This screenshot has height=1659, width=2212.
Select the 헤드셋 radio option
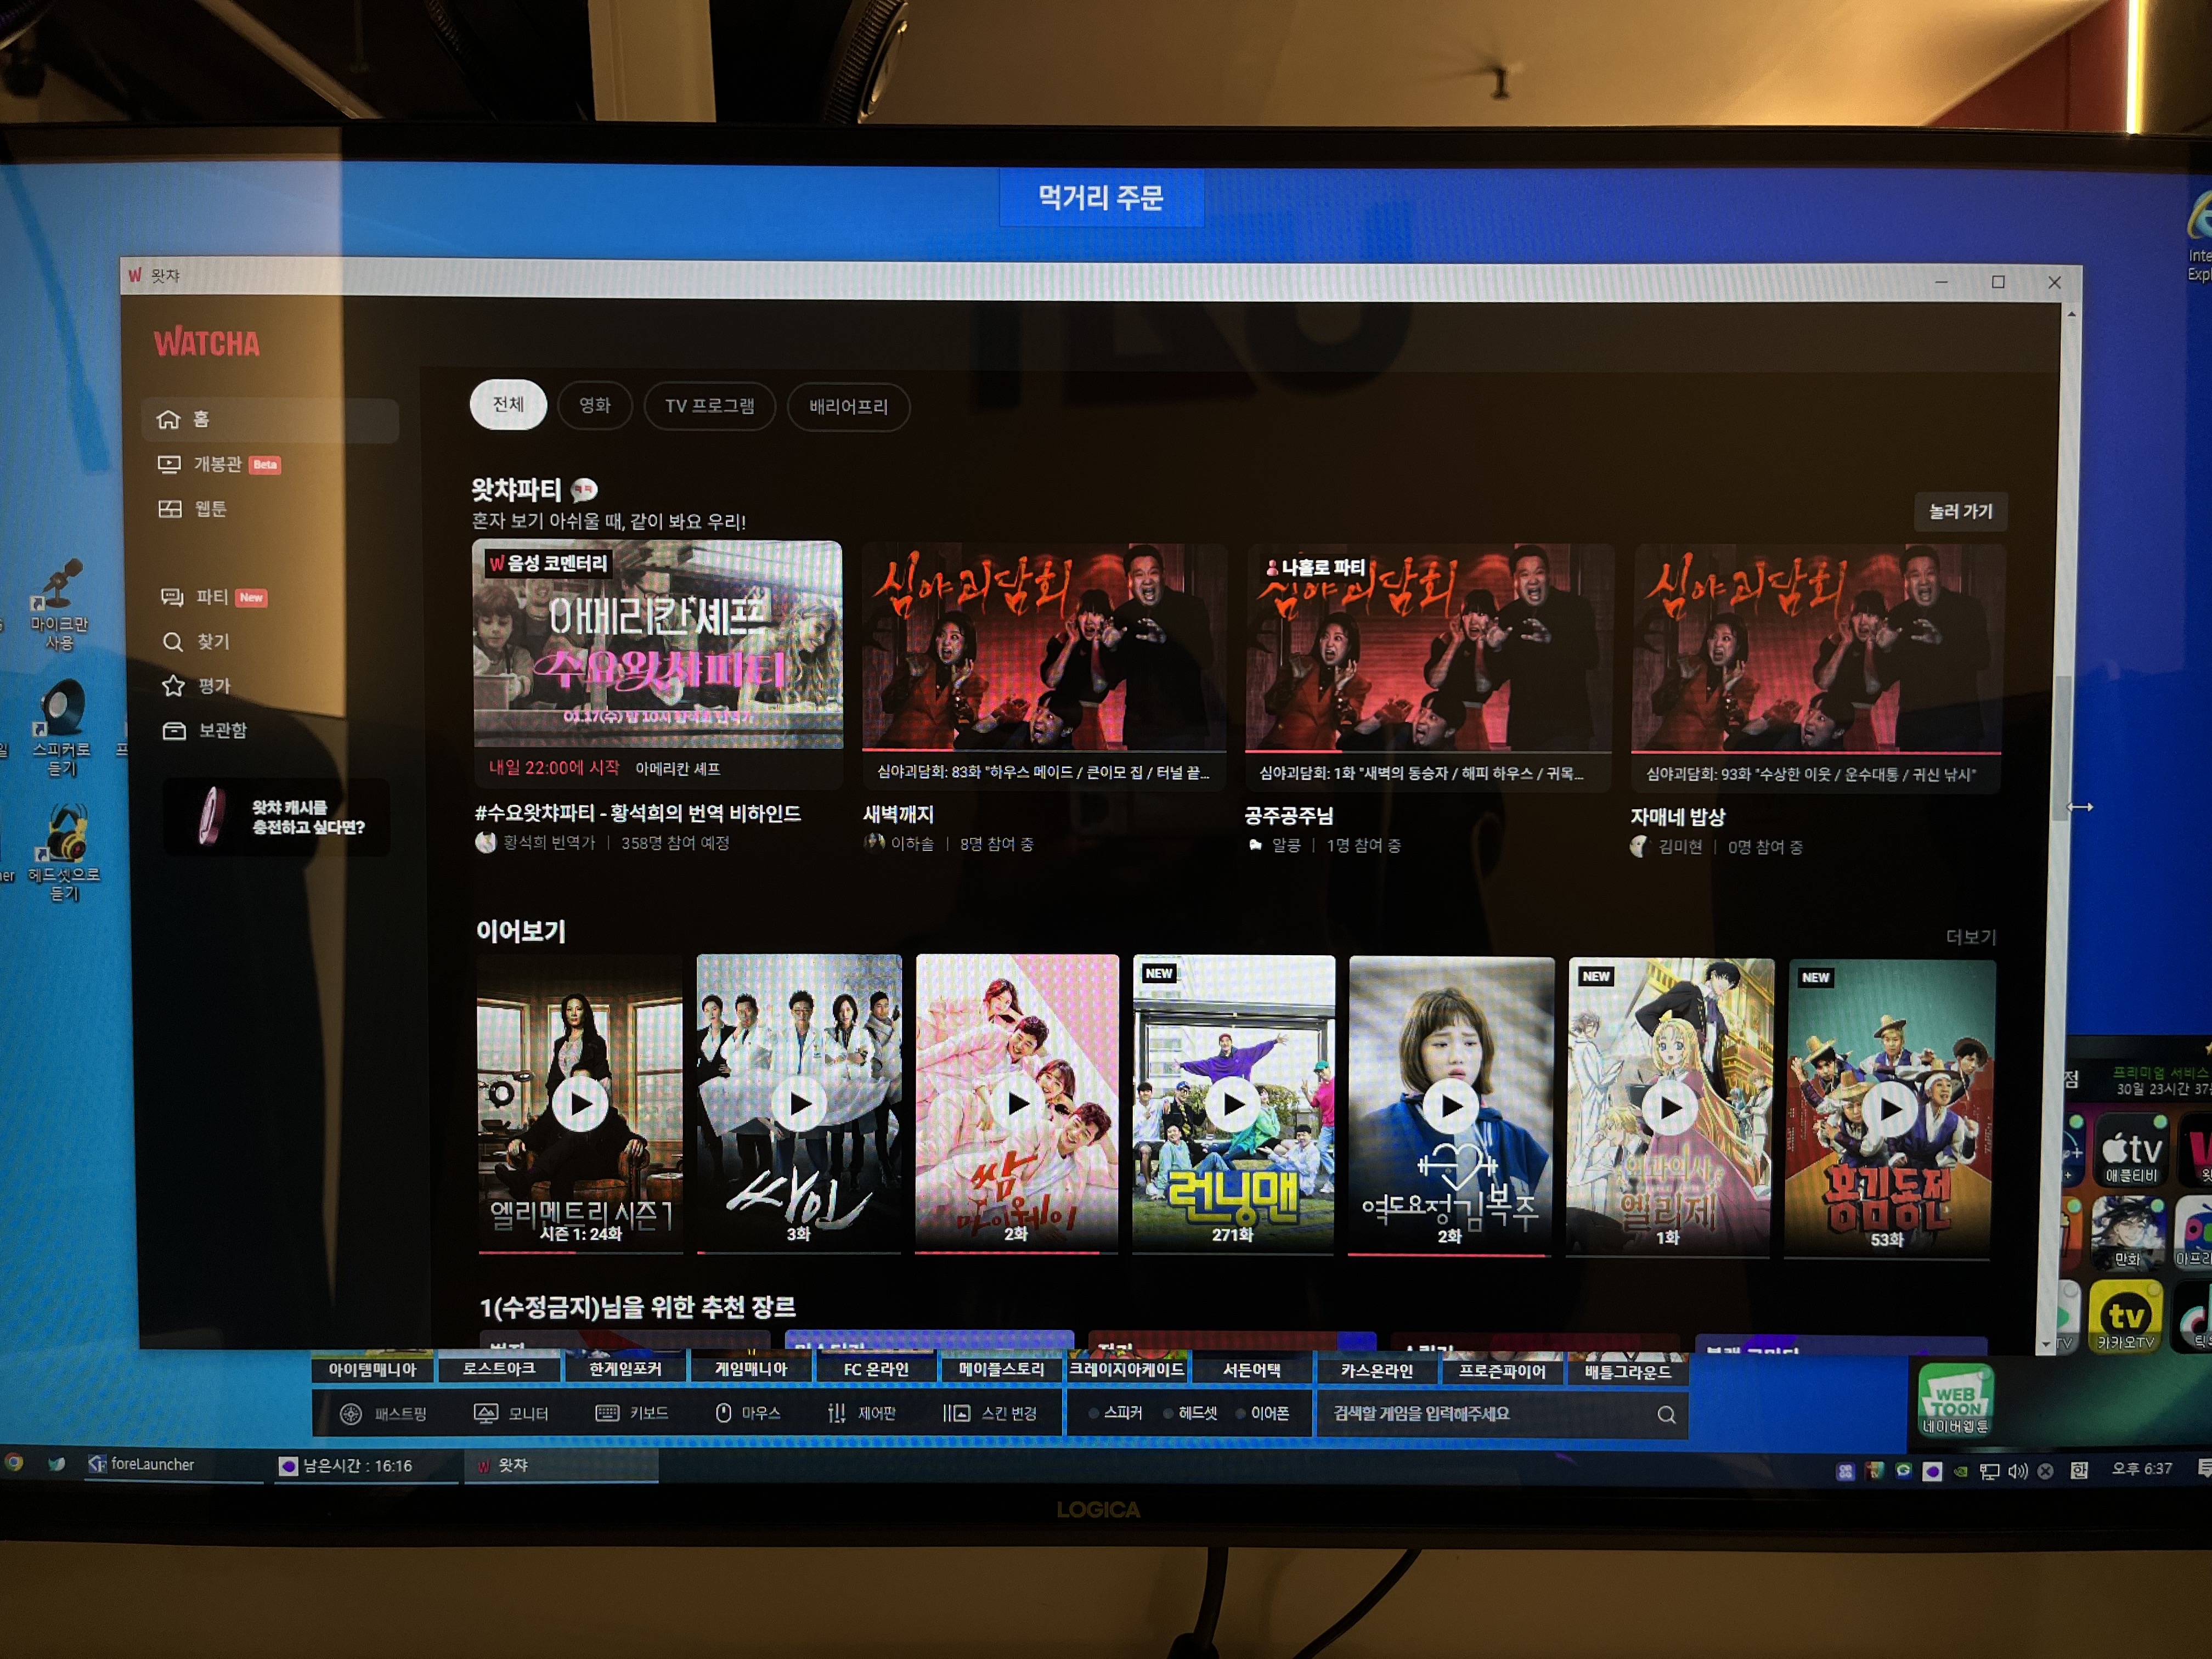(1190, 1413)
